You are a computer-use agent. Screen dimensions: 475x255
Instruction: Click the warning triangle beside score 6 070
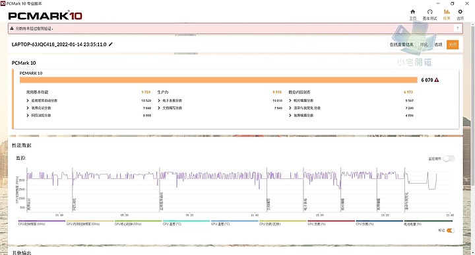(437, 80)
